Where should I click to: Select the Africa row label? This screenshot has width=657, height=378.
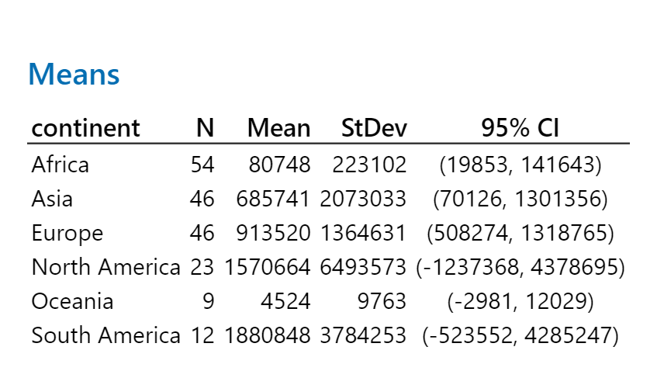pos(61,165)
